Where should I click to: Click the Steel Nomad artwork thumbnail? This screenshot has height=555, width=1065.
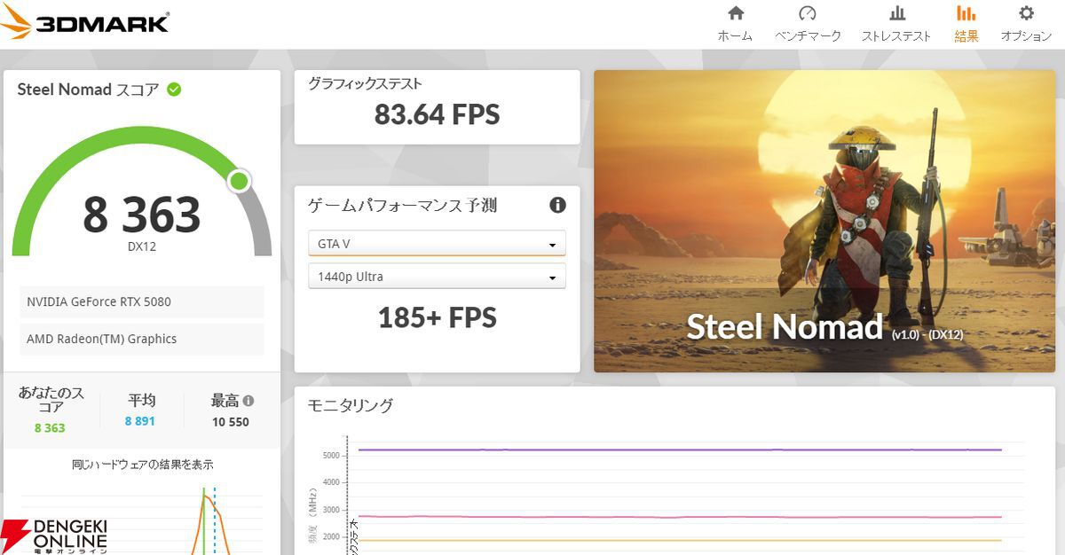coord(824,221)
